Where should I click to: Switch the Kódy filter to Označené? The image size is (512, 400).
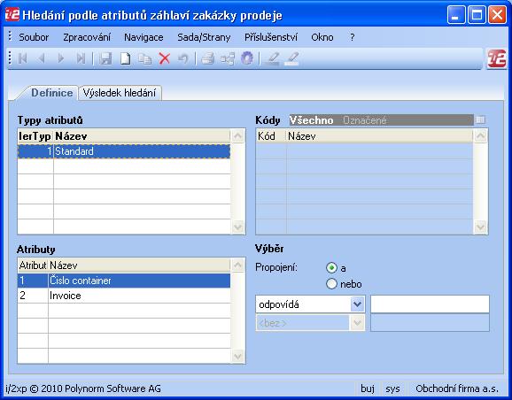click(364, 120)
